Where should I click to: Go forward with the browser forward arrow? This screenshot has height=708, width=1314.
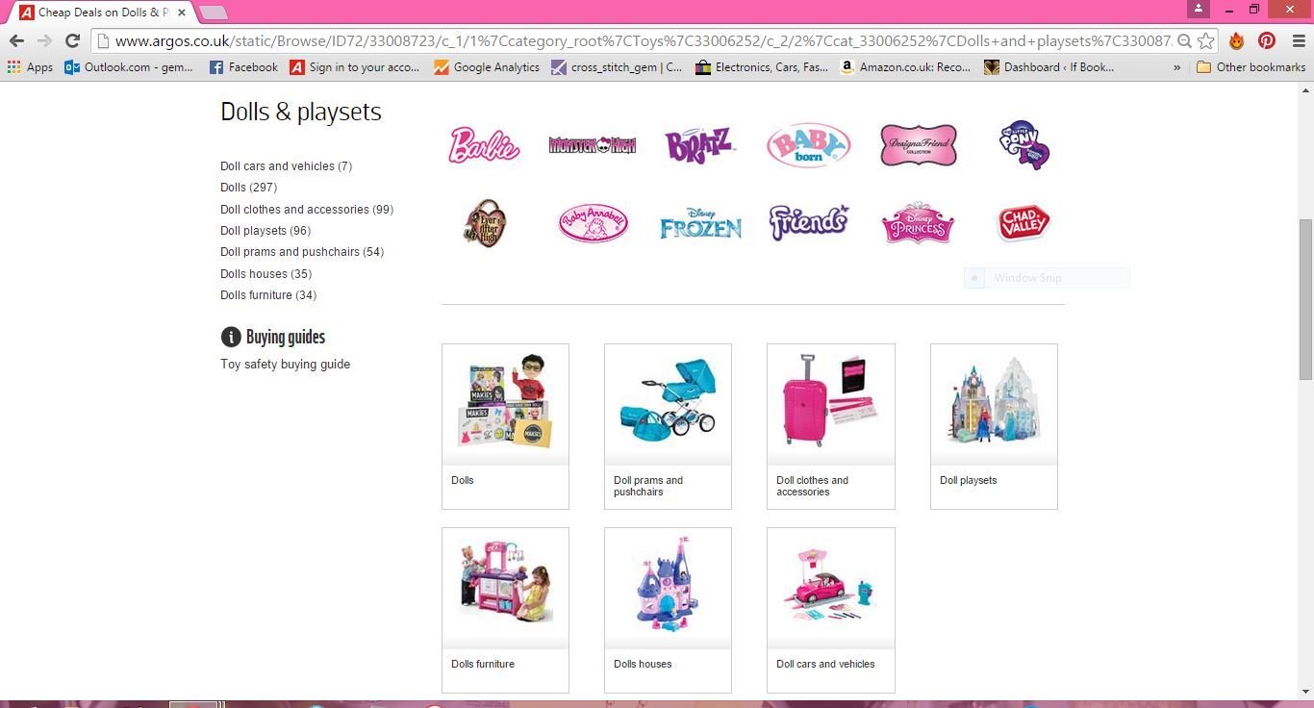[x=44, y=40]
